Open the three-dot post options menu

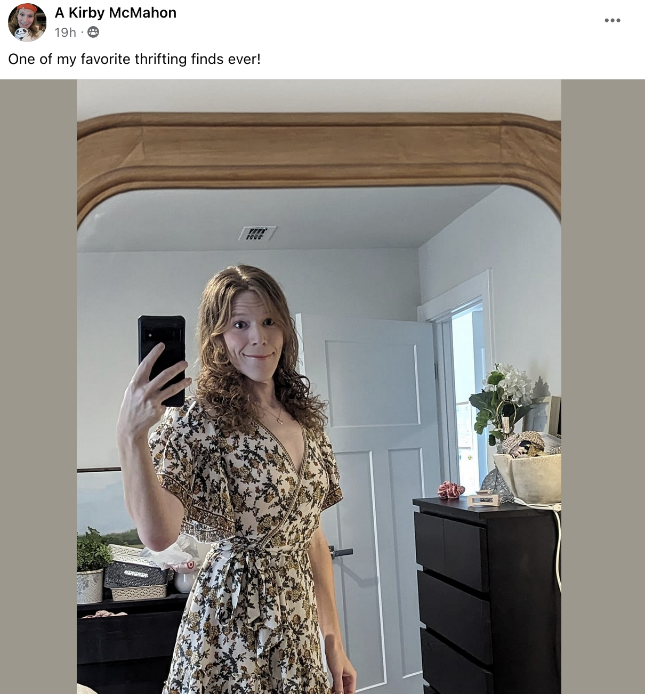612,20
